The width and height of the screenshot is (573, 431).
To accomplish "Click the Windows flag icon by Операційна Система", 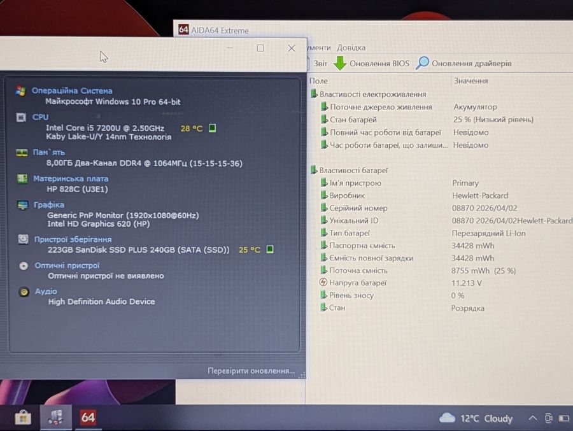I will pyautogui.click(x=21, y=91).
